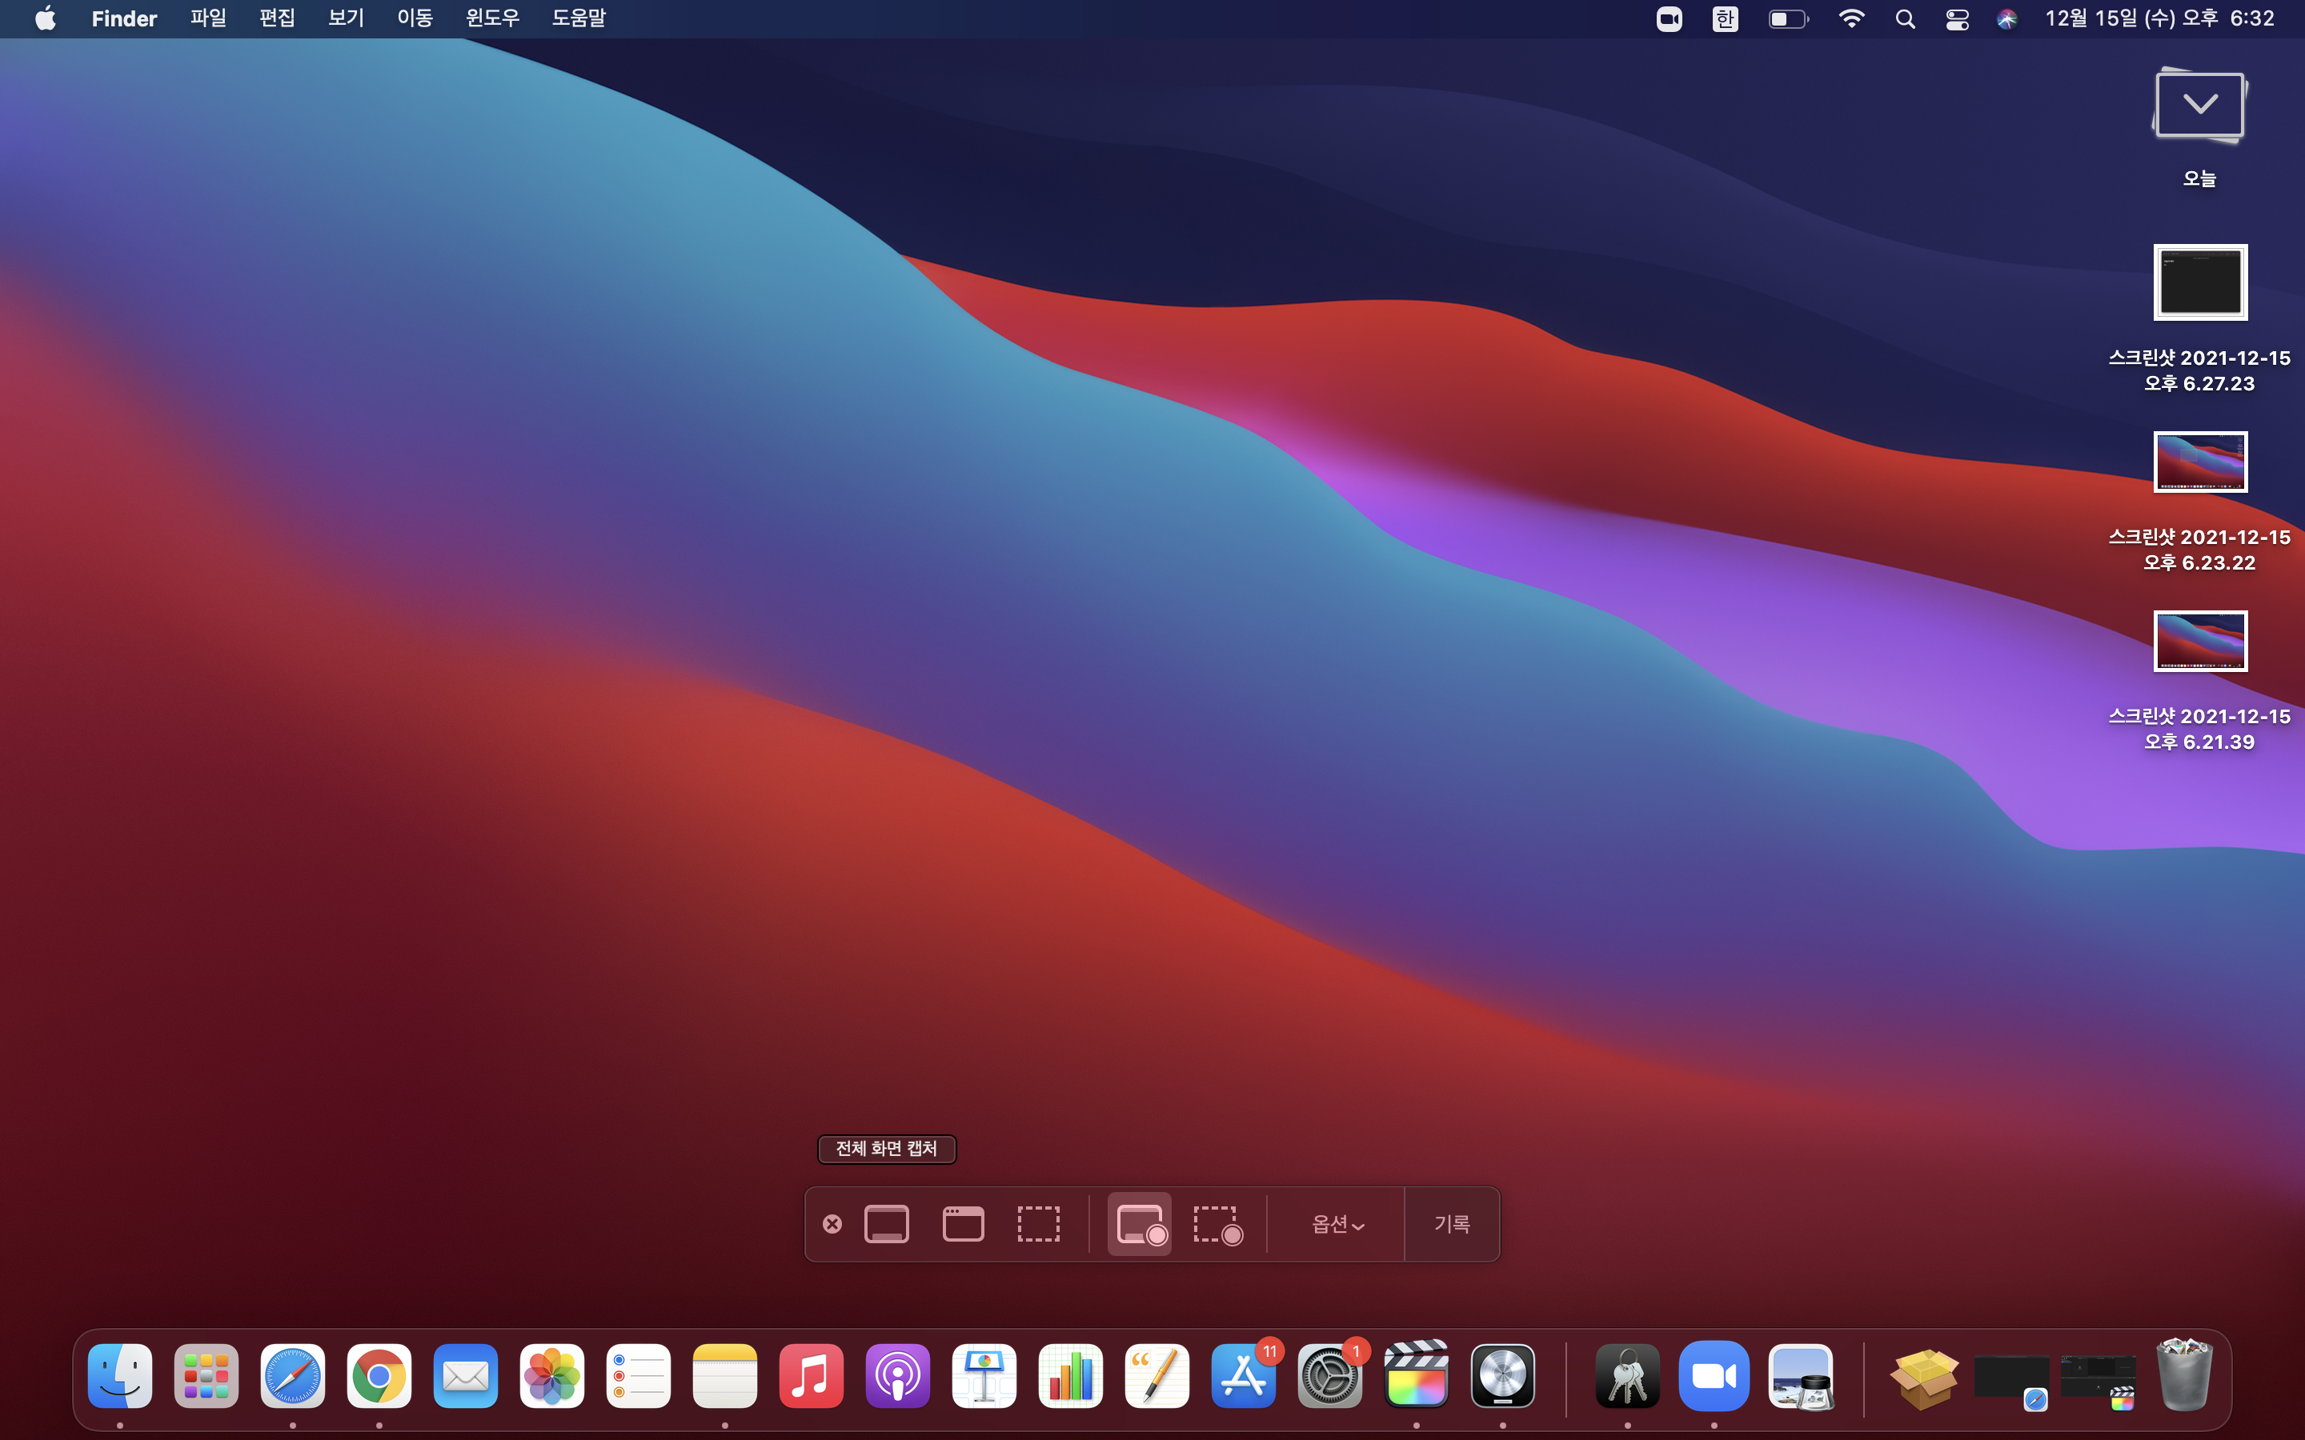Select capture selected portion icon
The height and width of the screenshot is (1440, 2305).
tap(1038, 1224)
